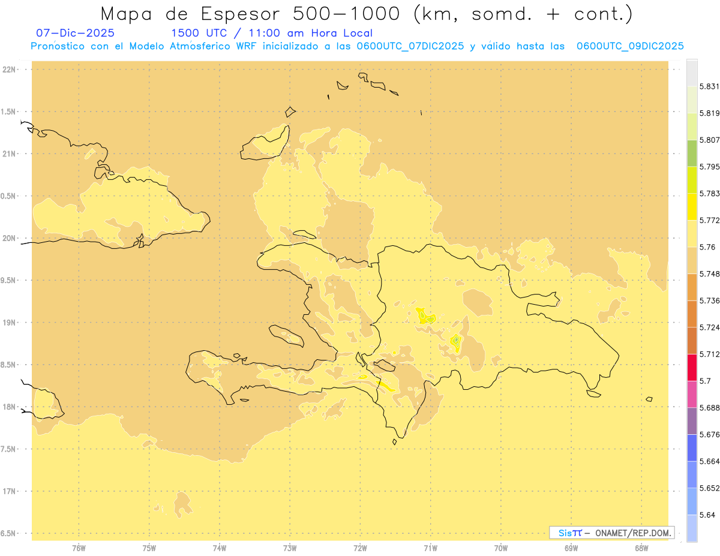
Task: Click the legend value 5.783
Action: click(710, 194)
